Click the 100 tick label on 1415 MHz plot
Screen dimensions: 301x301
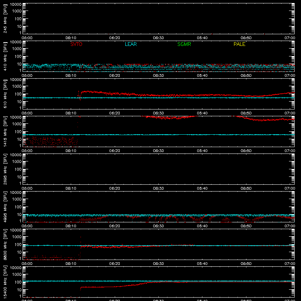(x=18, y=132)
